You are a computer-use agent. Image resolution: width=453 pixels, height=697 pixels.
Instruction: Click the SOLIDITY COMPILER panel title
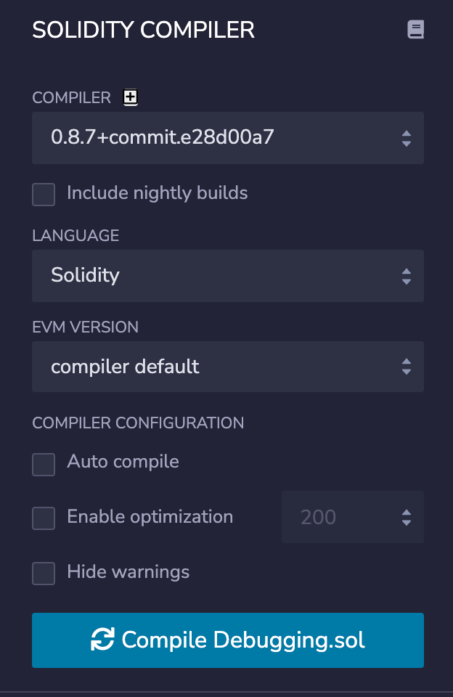[x=143, y=30]
